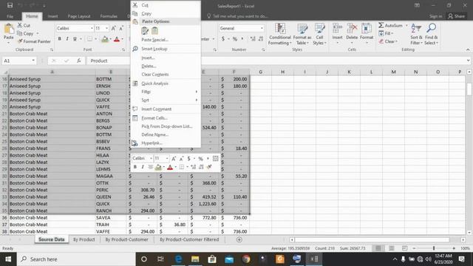Screen dimensions: 473x266
Task: Click the Insert cells ribbon icon
Action: click(x=337, y=29)
